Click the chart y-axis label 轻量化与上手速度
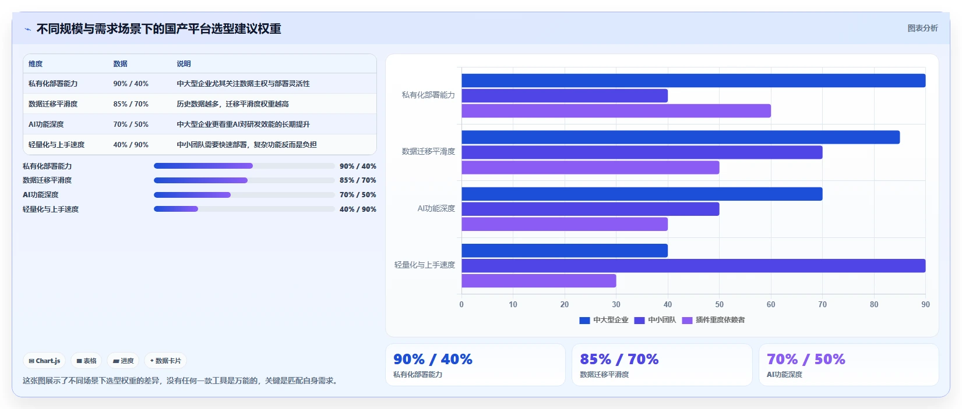This screenshot has width=962, height=409. click(x=425, y=265)
